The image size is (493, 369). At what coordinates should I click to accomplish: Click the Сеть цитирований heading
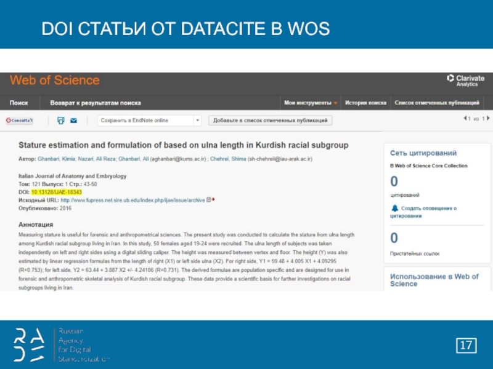coord(423,153)
